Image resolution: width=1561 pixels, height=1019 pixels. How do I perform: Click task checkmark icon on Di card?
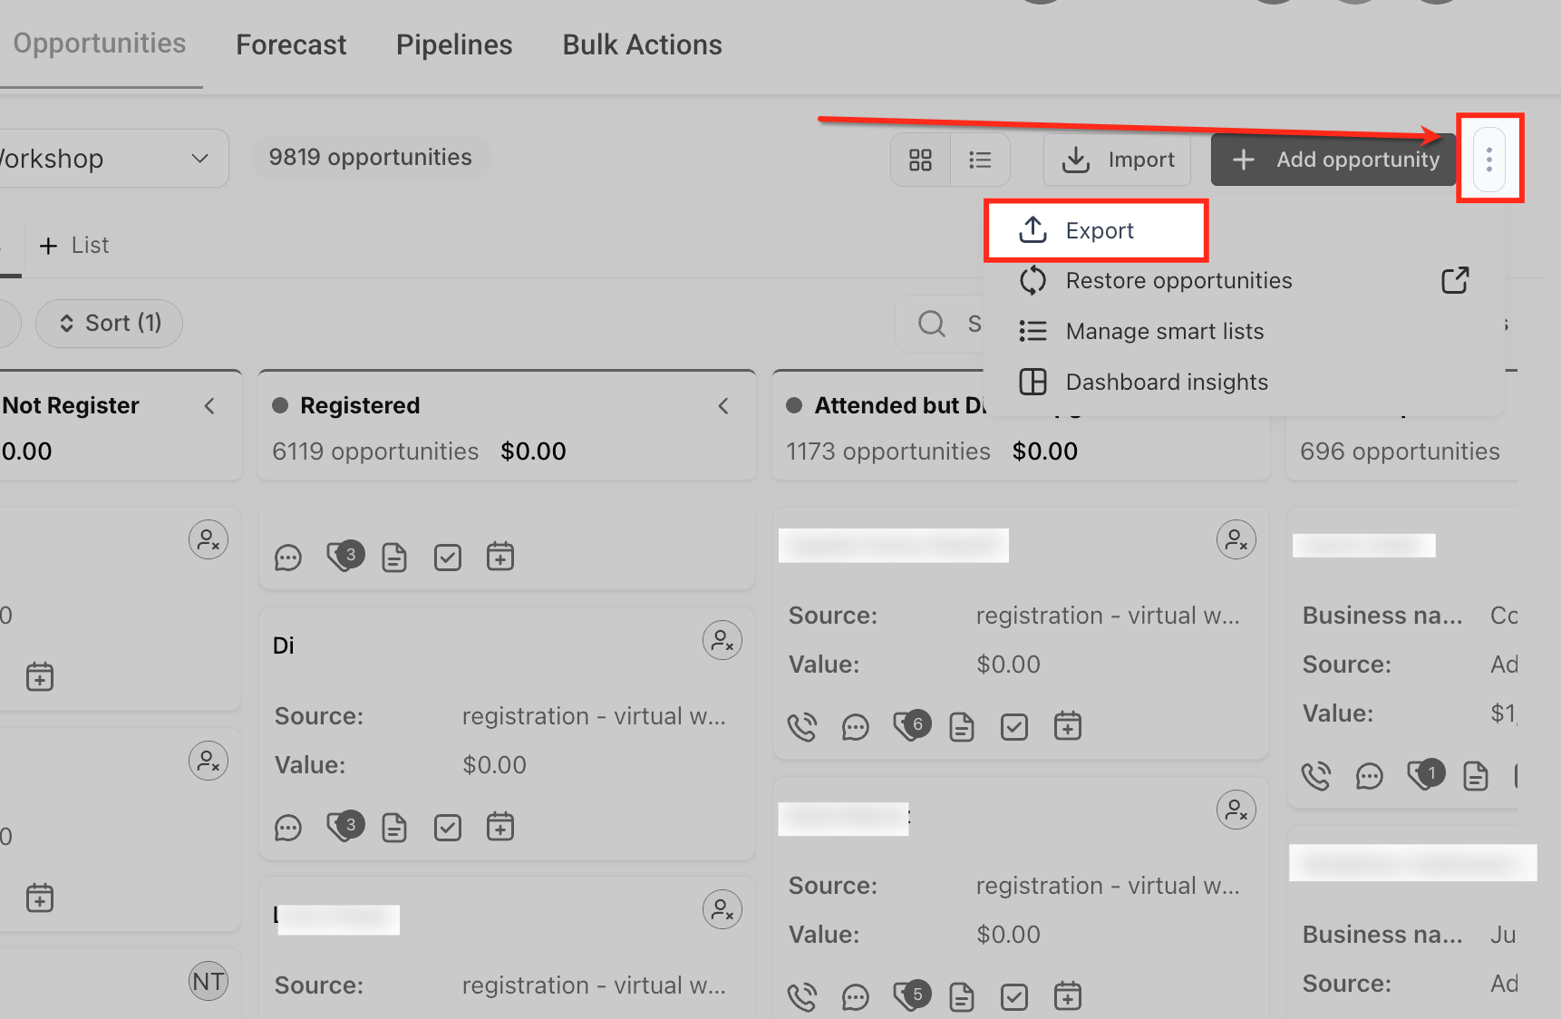coord(448,828)
